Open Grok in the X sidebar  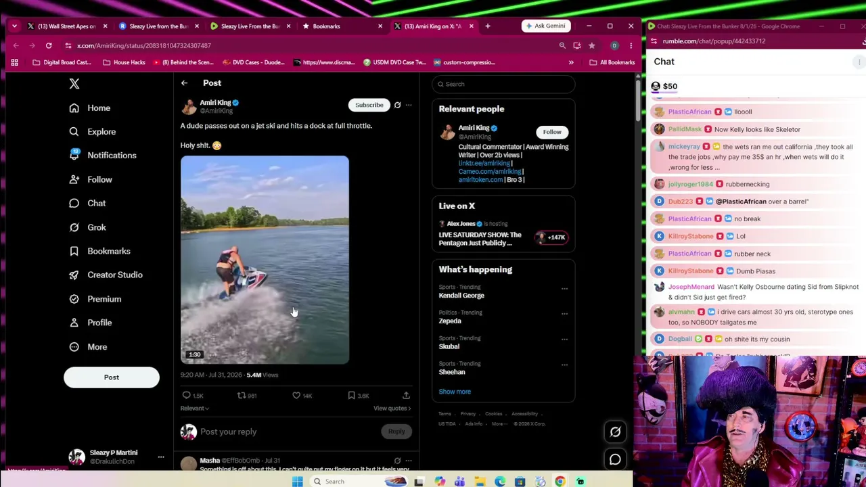[88, 227]
